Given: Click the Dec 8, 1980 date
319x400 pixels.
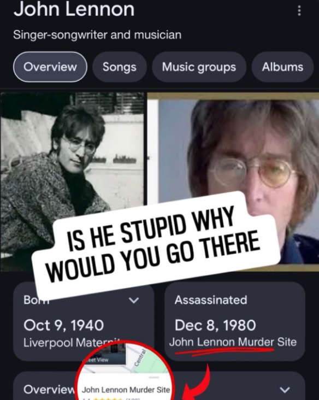Looking at the screenshot, I should pos(215,325).
